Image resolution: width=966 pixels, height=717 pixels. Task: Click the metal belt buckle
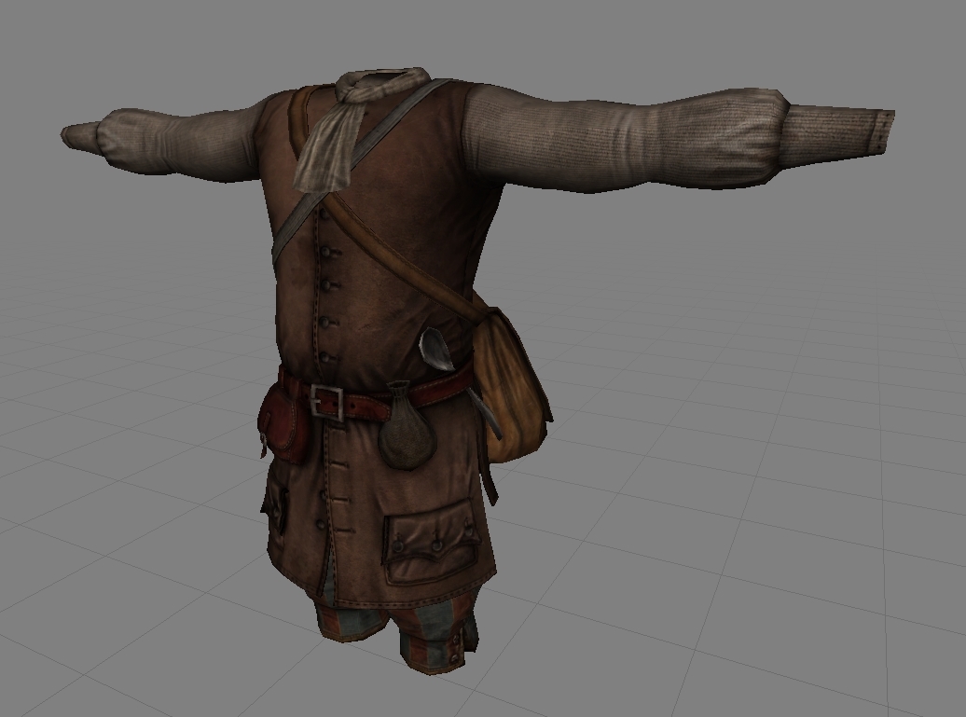[x=327, y=402]
